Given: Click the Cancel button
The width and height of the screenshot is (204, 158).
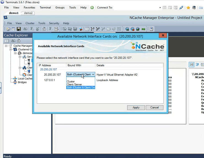Looking at the screenshot, I should 154,107.
